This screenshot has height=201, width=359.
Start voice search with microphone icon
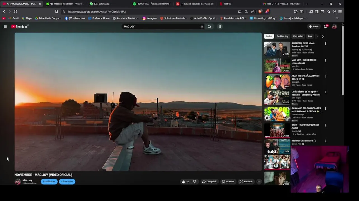[220, 27]
